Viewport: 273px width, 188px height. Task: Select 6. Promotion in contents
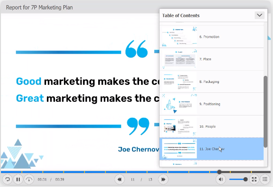(212, 37)
